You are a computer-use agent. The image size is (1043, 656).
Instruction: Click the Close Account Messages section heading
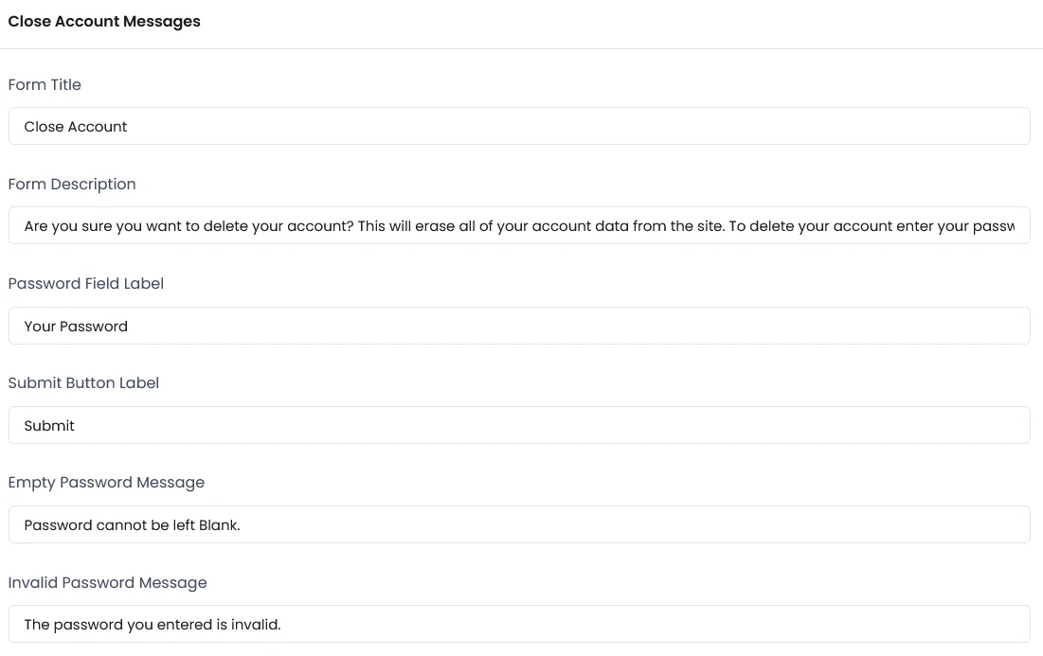click(104, 21)
